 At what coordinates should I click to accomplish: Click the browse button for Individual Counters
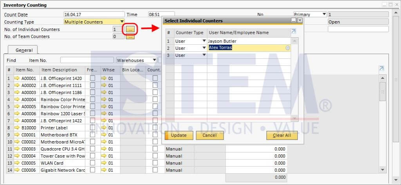click(130, 29)
